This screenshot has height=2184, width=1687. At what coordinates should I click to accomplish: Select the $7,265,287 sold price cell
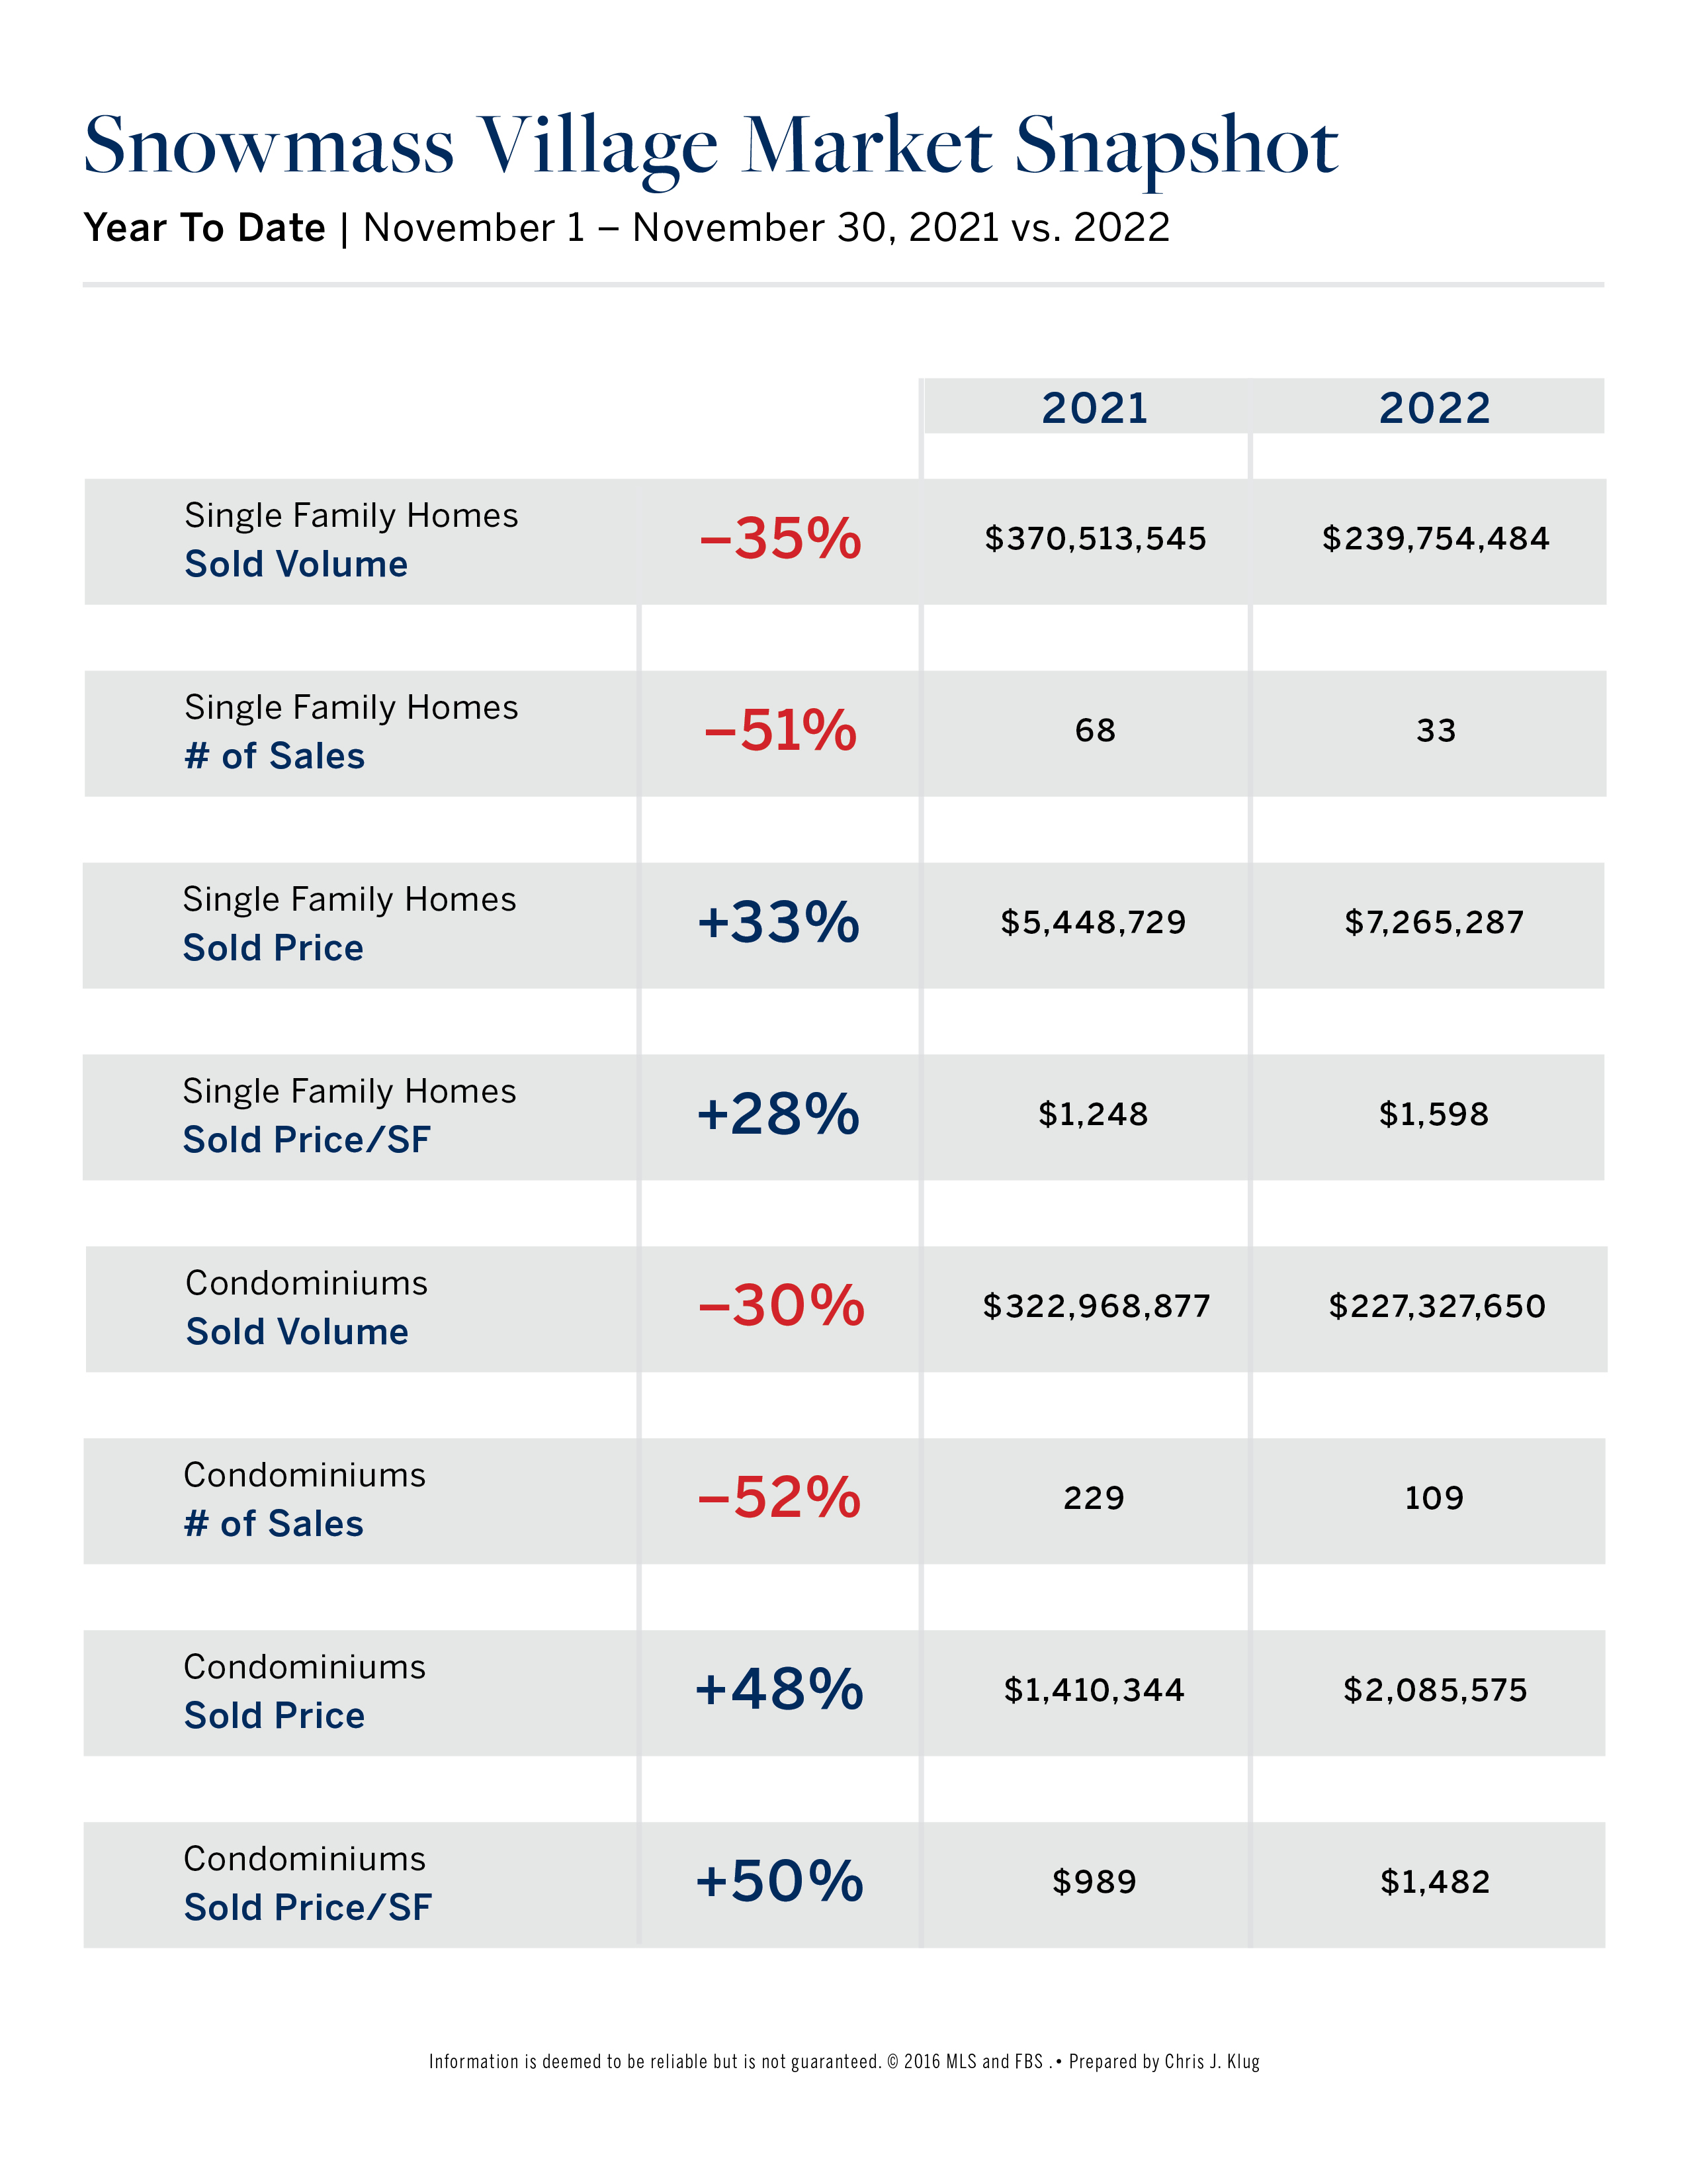click(x=1434, y=922)
